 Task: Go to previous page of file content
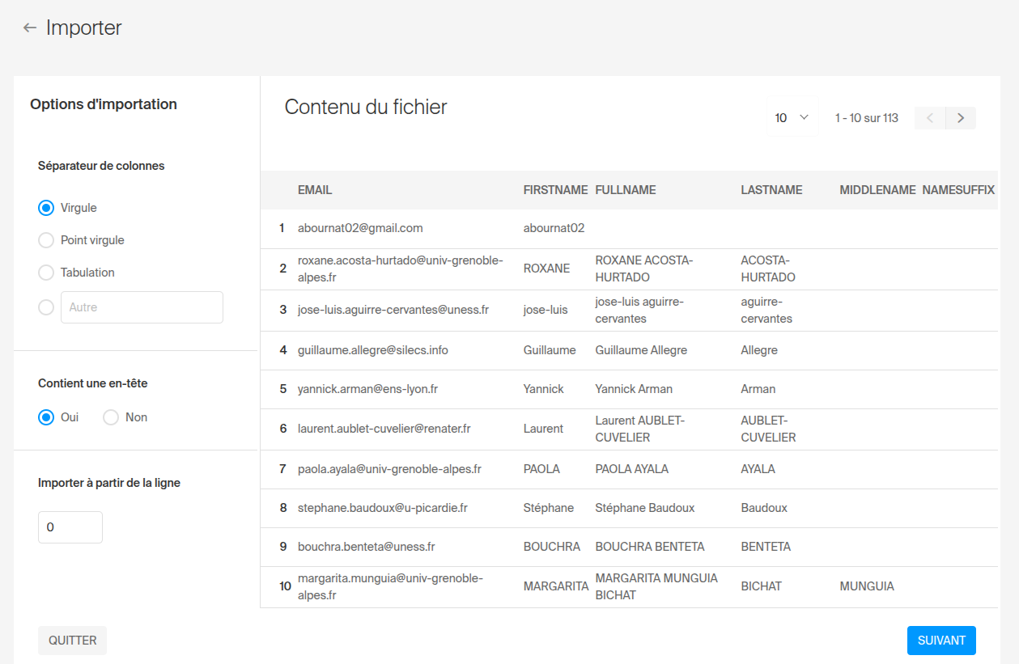pyautogui.click(x=930, y=118)
